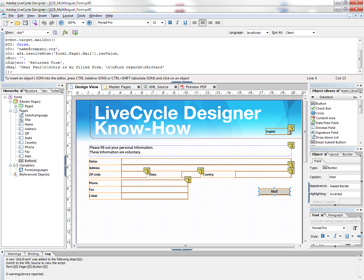Collapse the (Variables) node in Hierarchy
The height and width of the screenshot is (280, 364).
tap(11, 166)
